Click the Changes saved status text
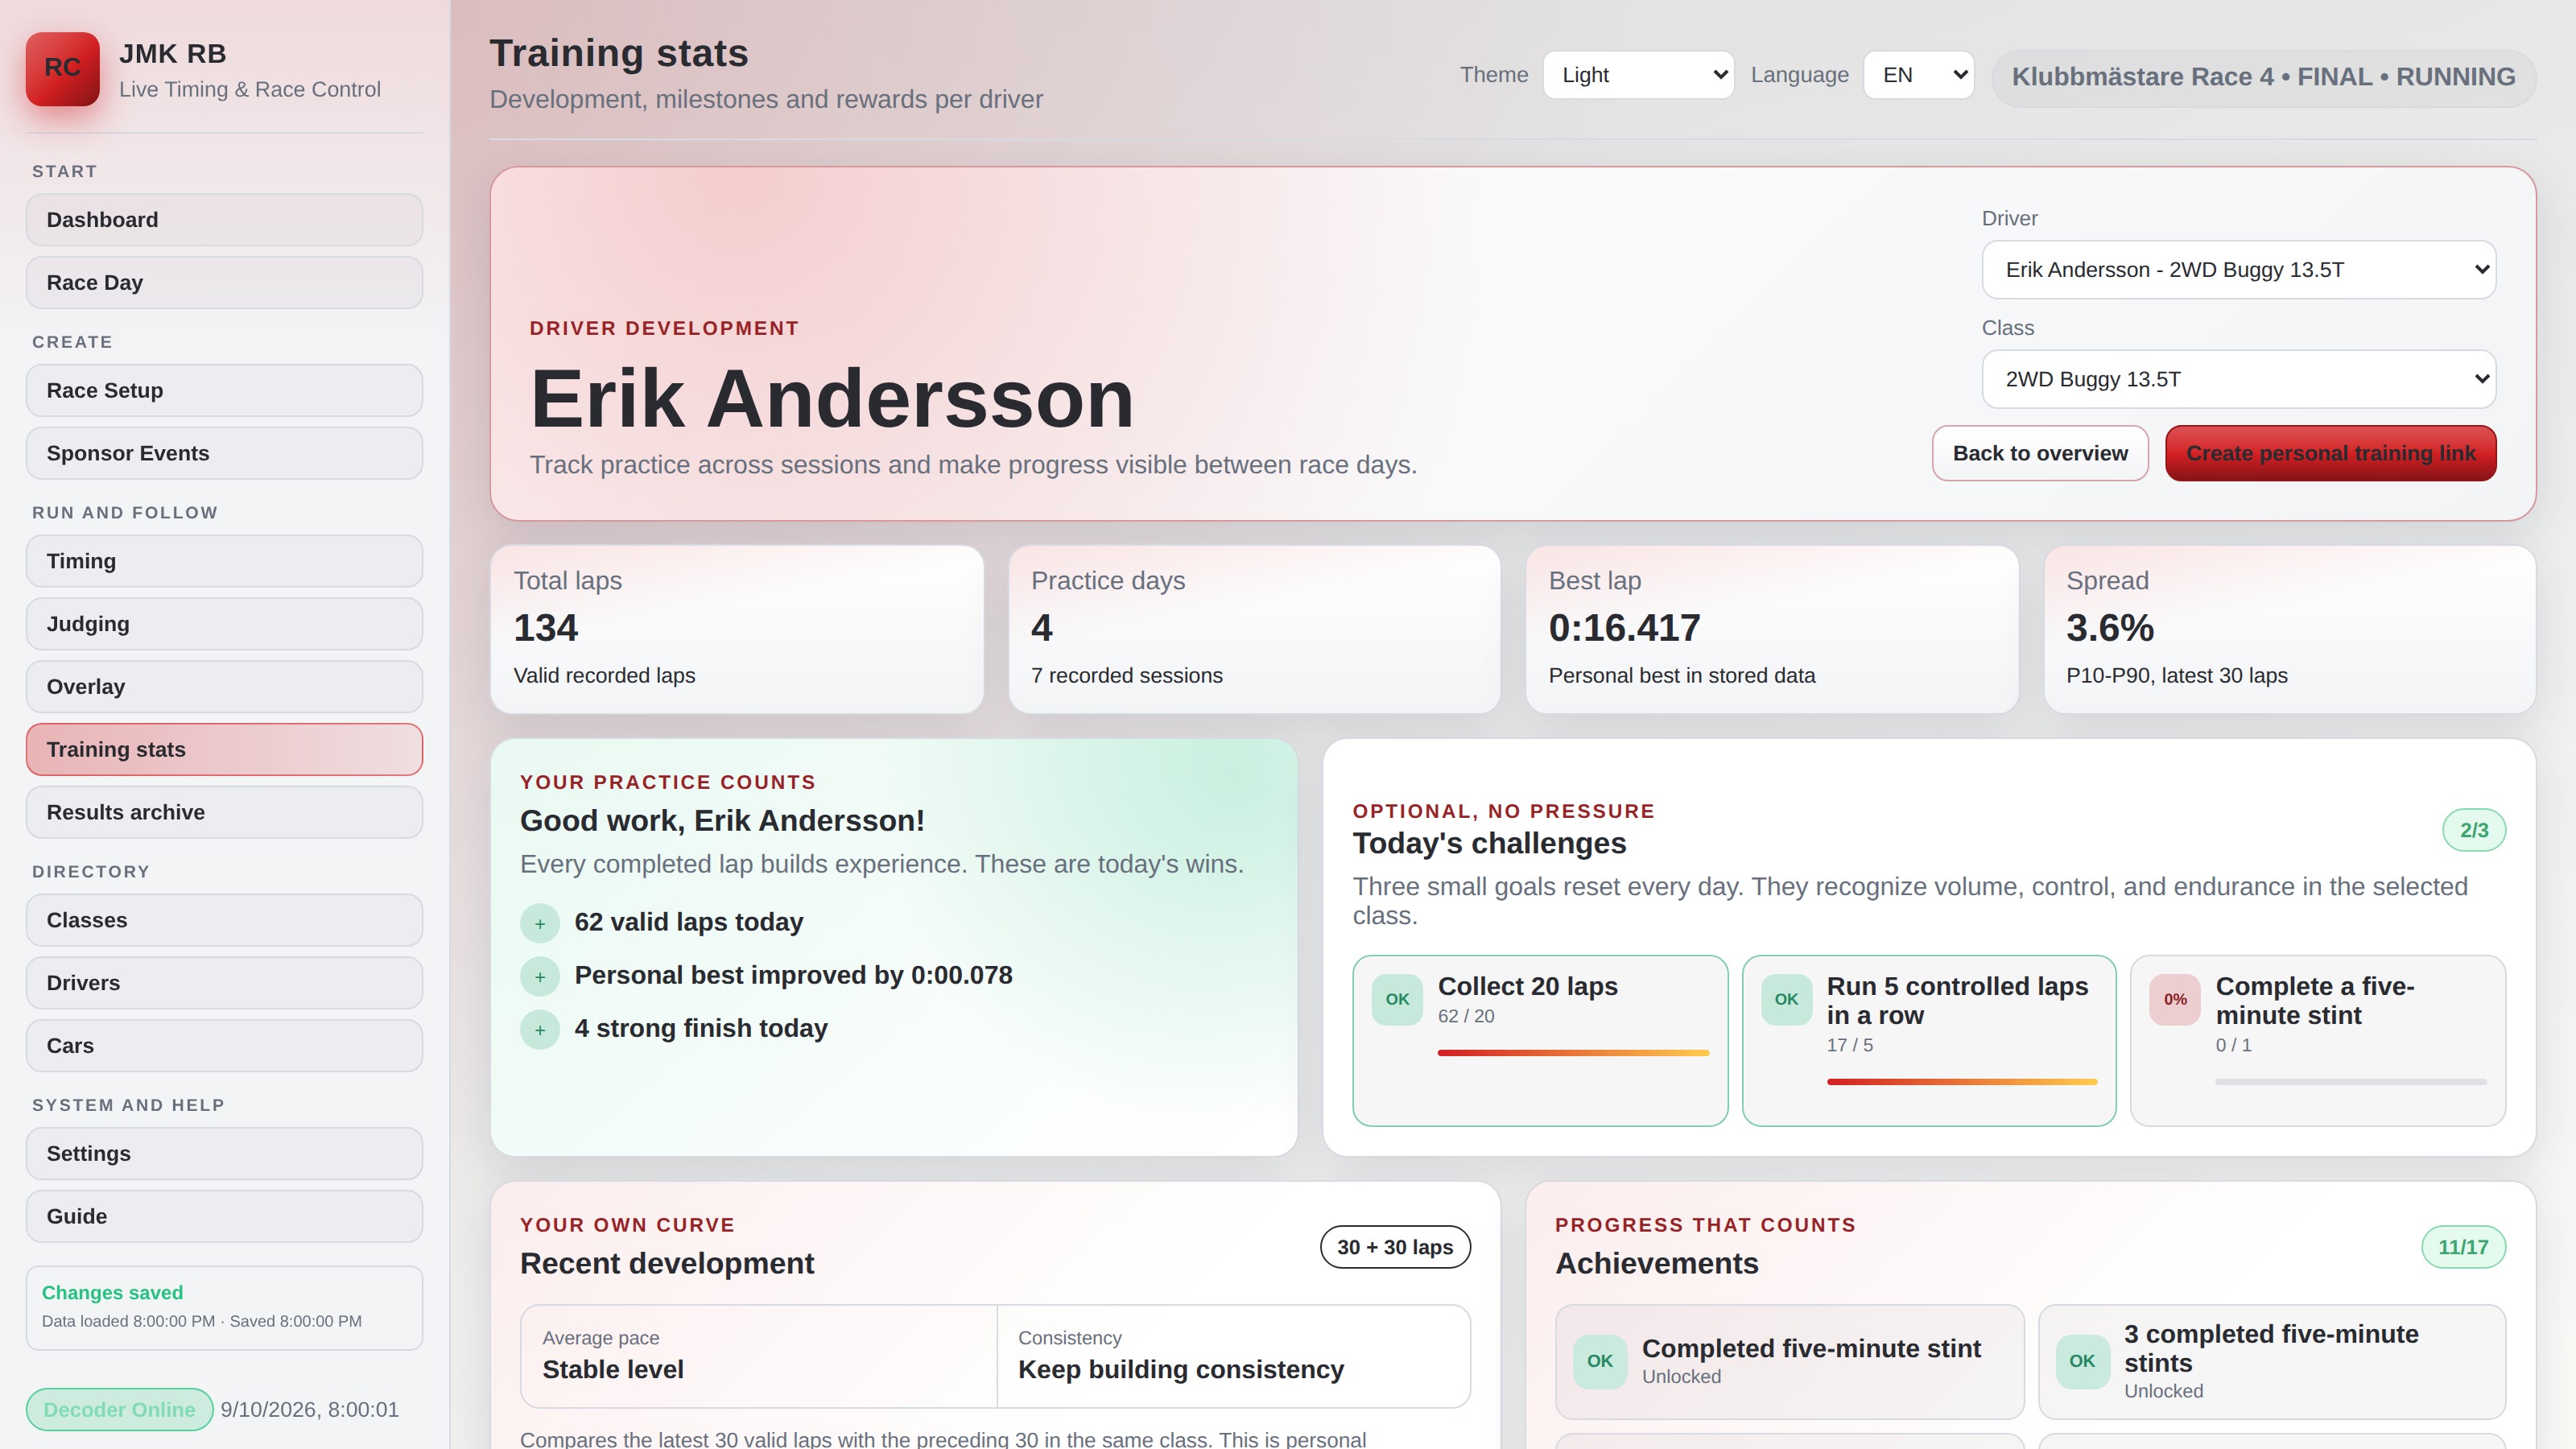2576x1449 pixels. click(112, 1293)
